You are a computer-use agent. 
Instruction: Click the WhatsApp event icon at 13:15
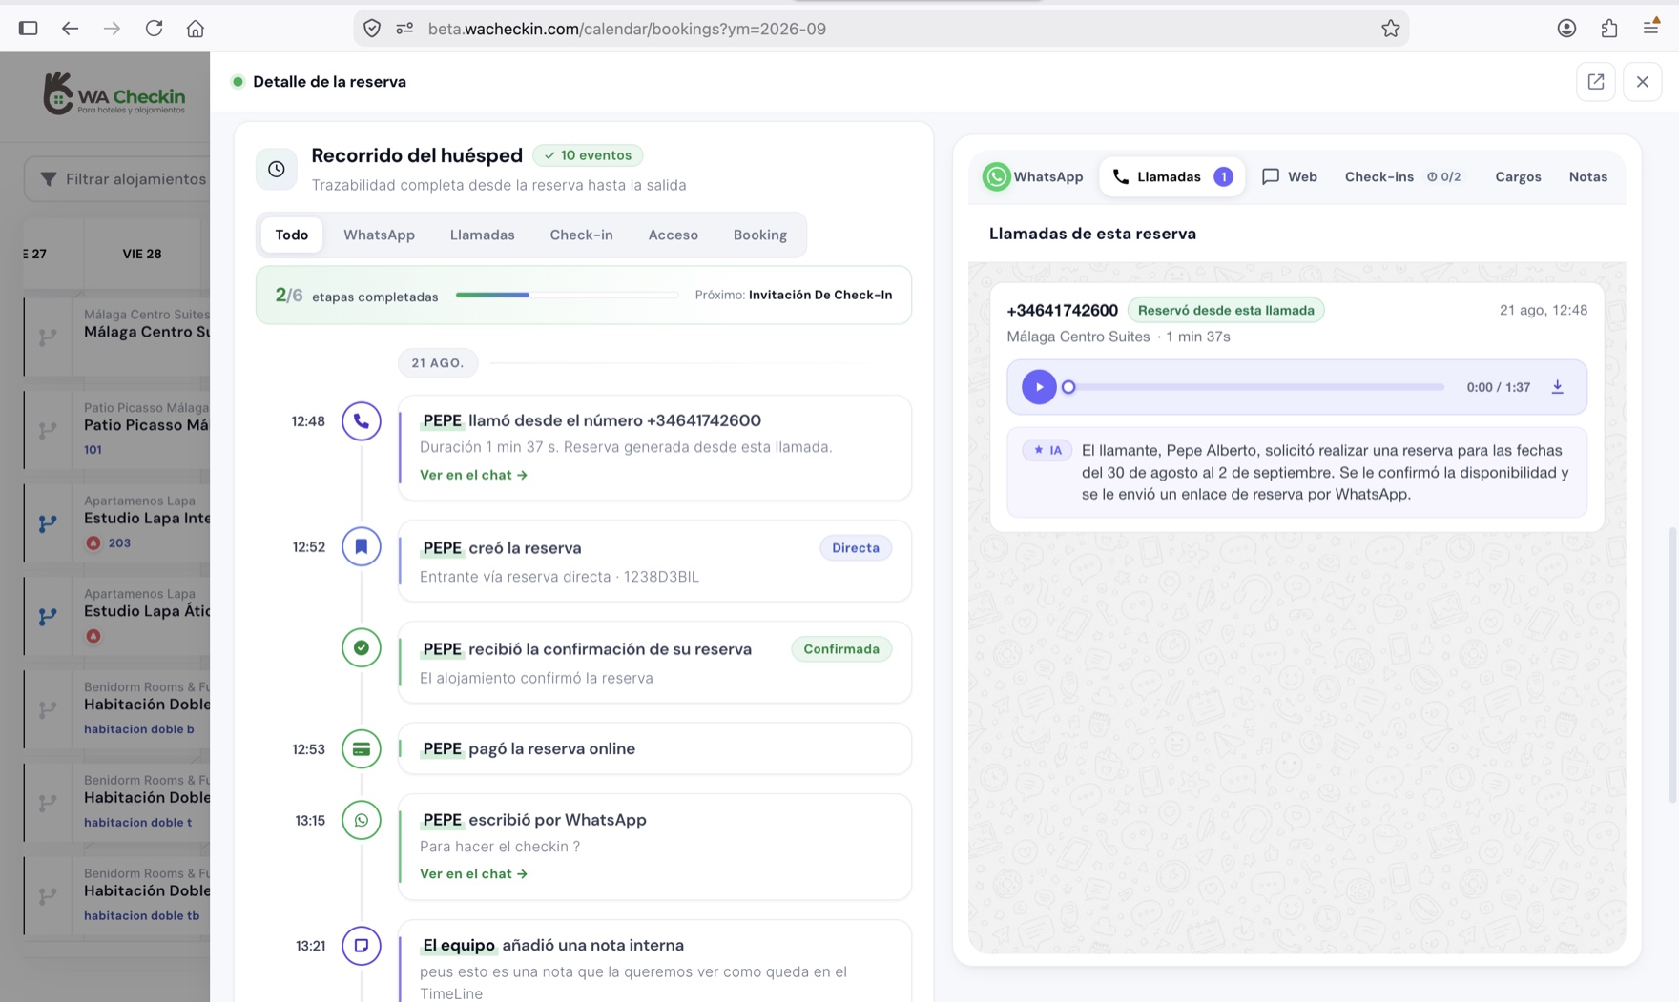pyautogui.click(x=362, y=820)
